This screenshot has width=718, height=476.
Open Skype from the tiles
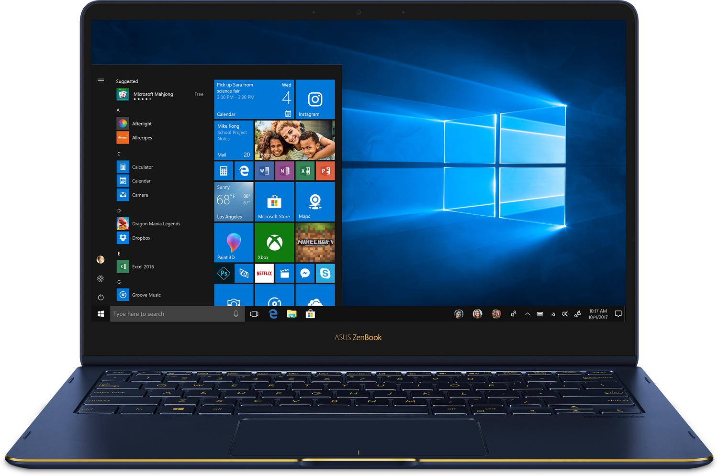(x=325, y=274)
